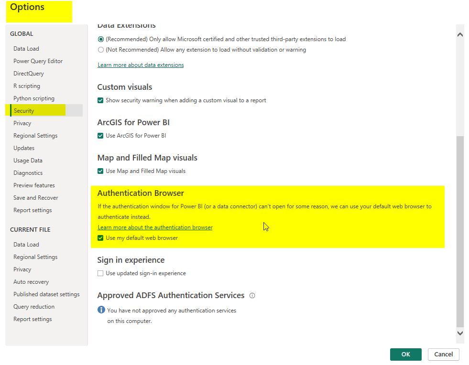
Task: Open Learn more about the authentication browser link
Action: (155, 227)
